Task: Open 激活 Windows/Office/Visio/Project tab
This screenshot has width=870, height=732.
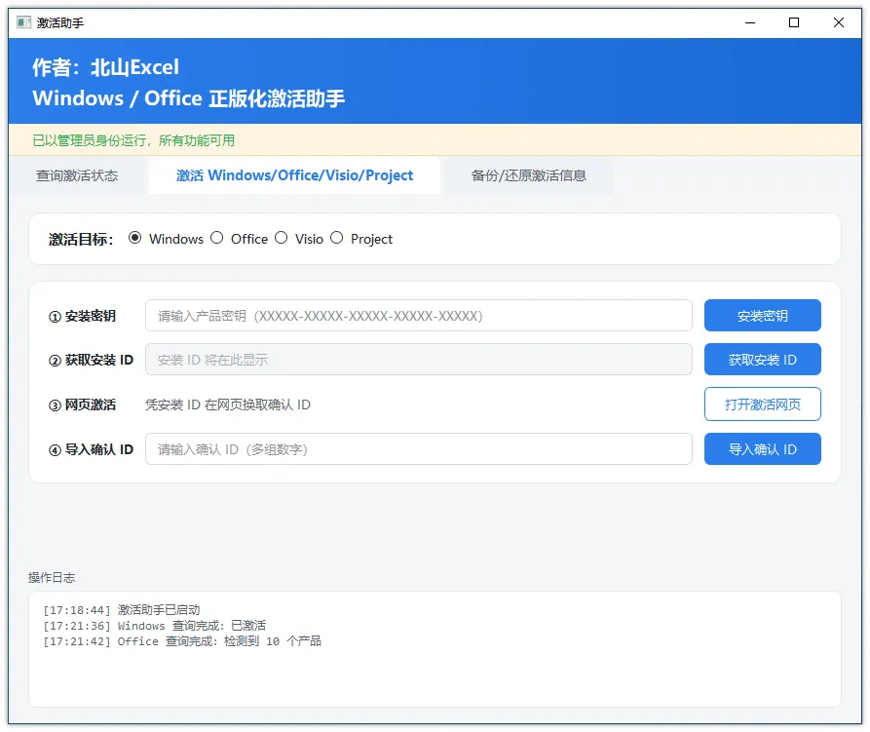Action: pyautogui.click(x=294, y=175)
